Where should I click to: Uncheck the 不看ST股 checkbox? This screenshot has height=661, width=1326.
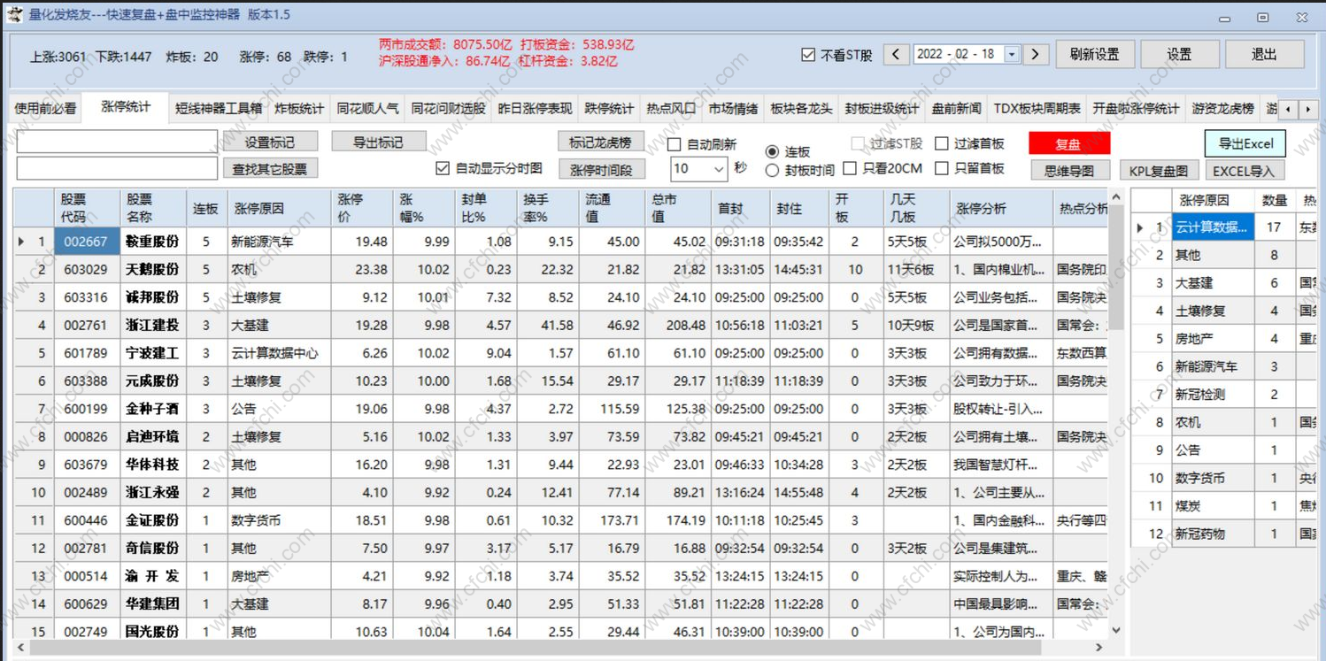[808, 55]
